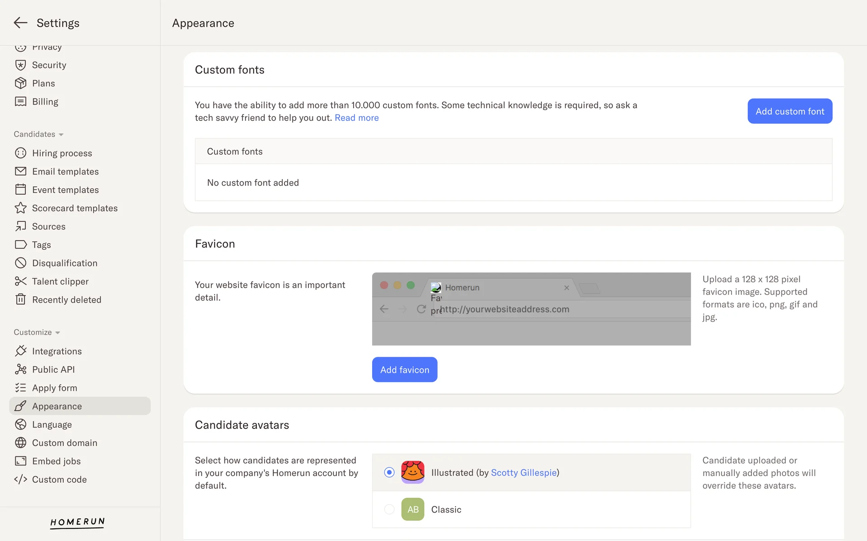Collapse the Candidates section
Viewport: 867px width, 541px height.
coord(38,134)
